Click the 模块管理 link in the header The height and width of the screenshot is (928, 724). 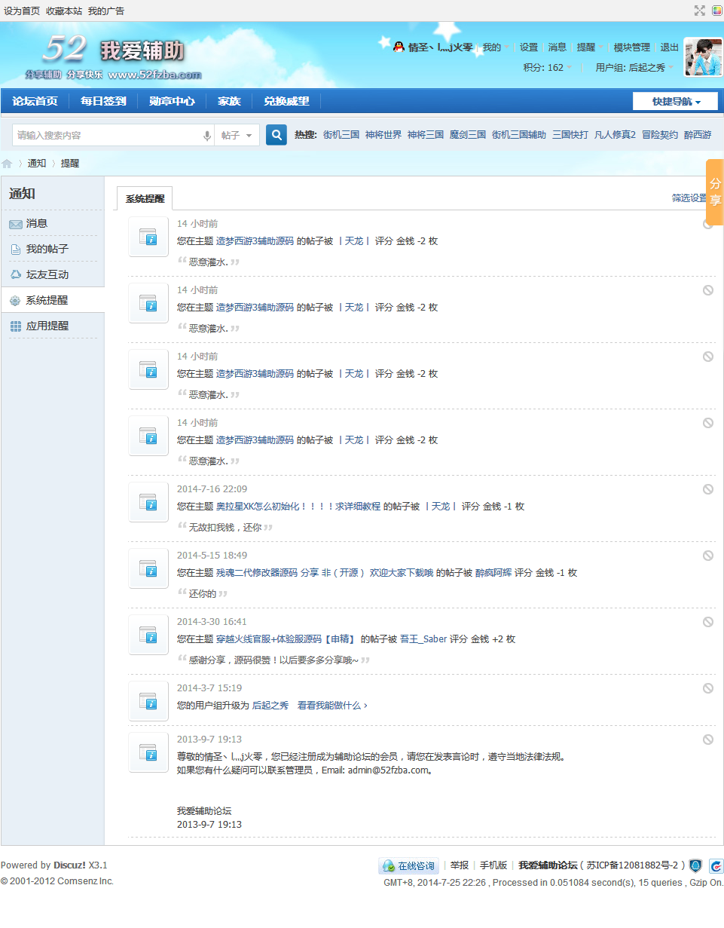point(631,47)
